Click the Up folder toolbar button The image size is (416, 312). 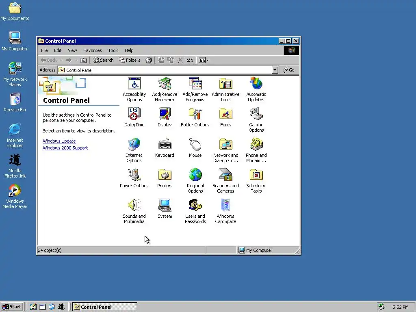(x=84, y=60)
